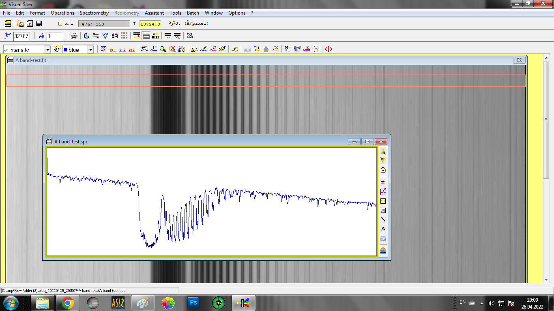Click the magnifier zoom icon in toolbar
Viewport: 554px width, 311px height.
point(163,49)
